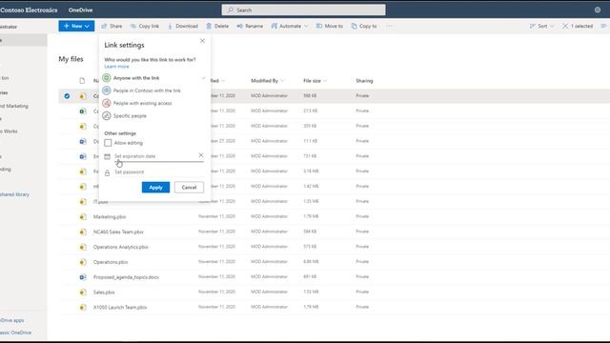610x343 pixels.
Task: Open the Classic OneDrive link in sidebar
Action: 15,333
